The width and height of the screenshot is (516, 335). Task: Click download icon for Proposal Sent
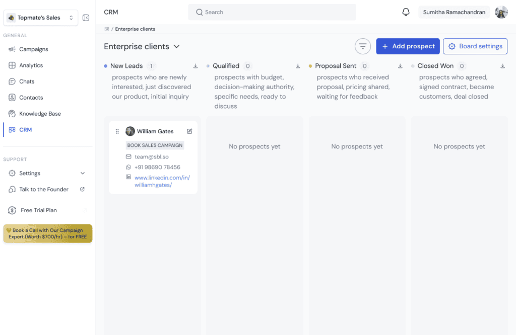coord(400,66)
